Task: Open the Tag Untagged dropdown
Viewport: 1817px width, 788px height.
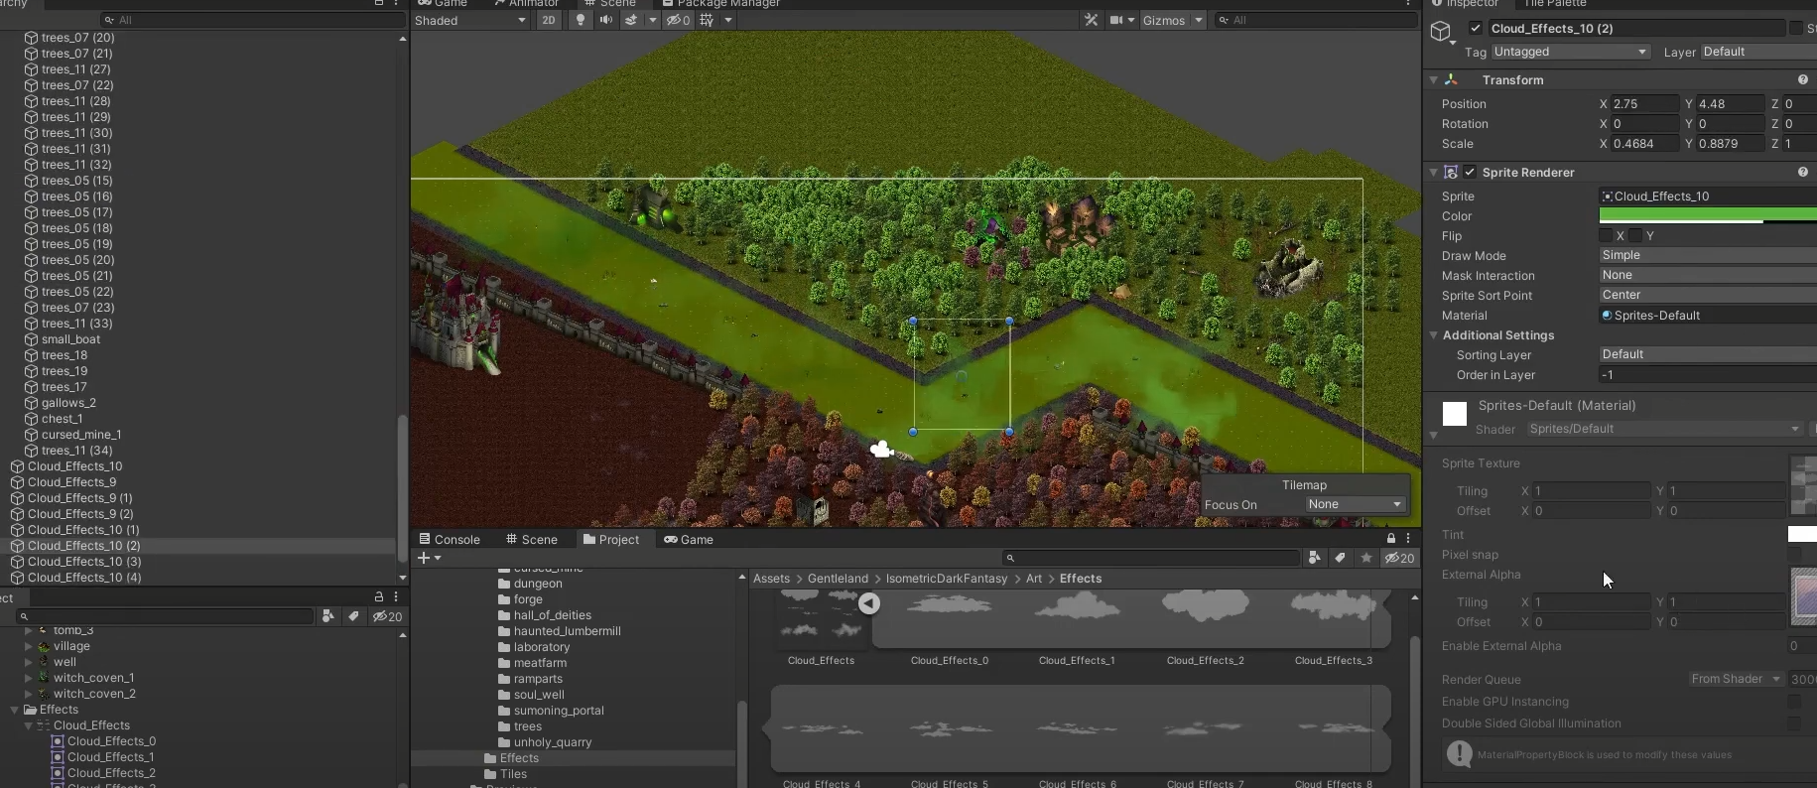Action: click(x=1569, y=52)
